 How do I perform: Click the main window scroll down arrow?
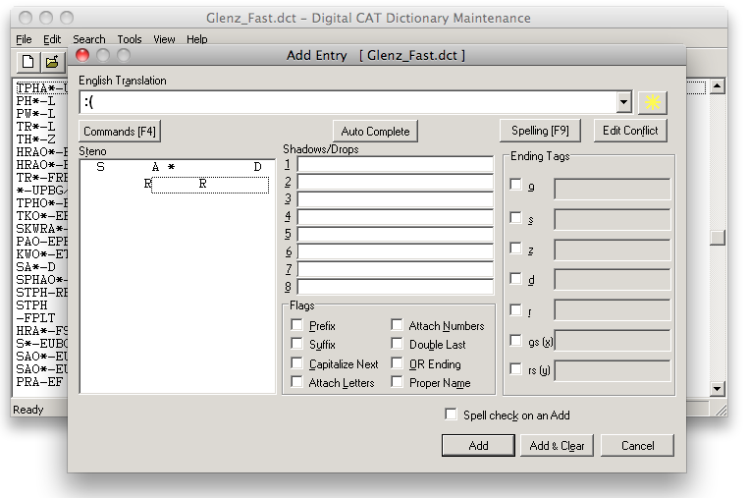718,389
